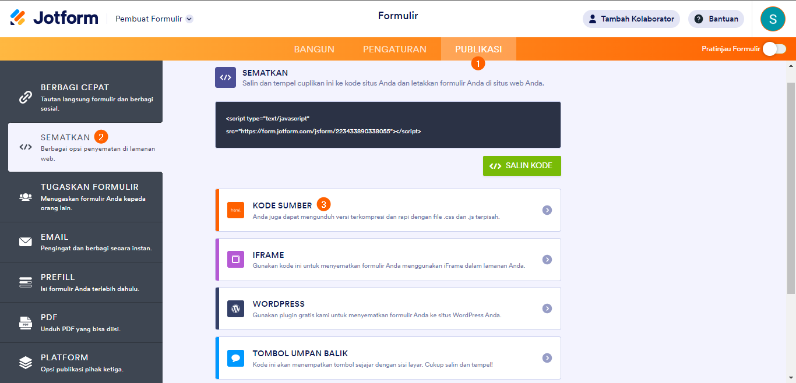
Task: Click the Bantuan question mark icon
Action: [x=699, y=19]
